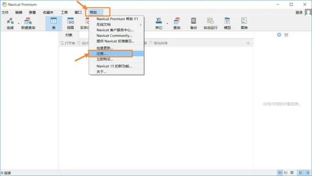Click the search magnifier icon in object bar

click(248, 43)
